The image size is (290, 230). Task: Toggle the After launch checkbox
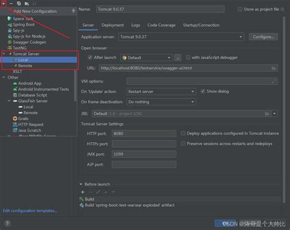tap(90, 57)
